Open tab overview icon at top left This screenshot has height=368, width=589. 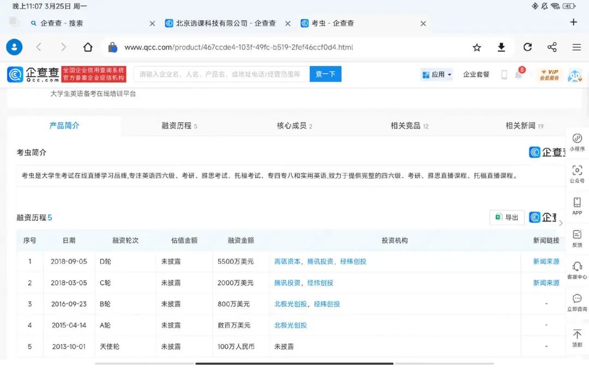coord(14,22)
